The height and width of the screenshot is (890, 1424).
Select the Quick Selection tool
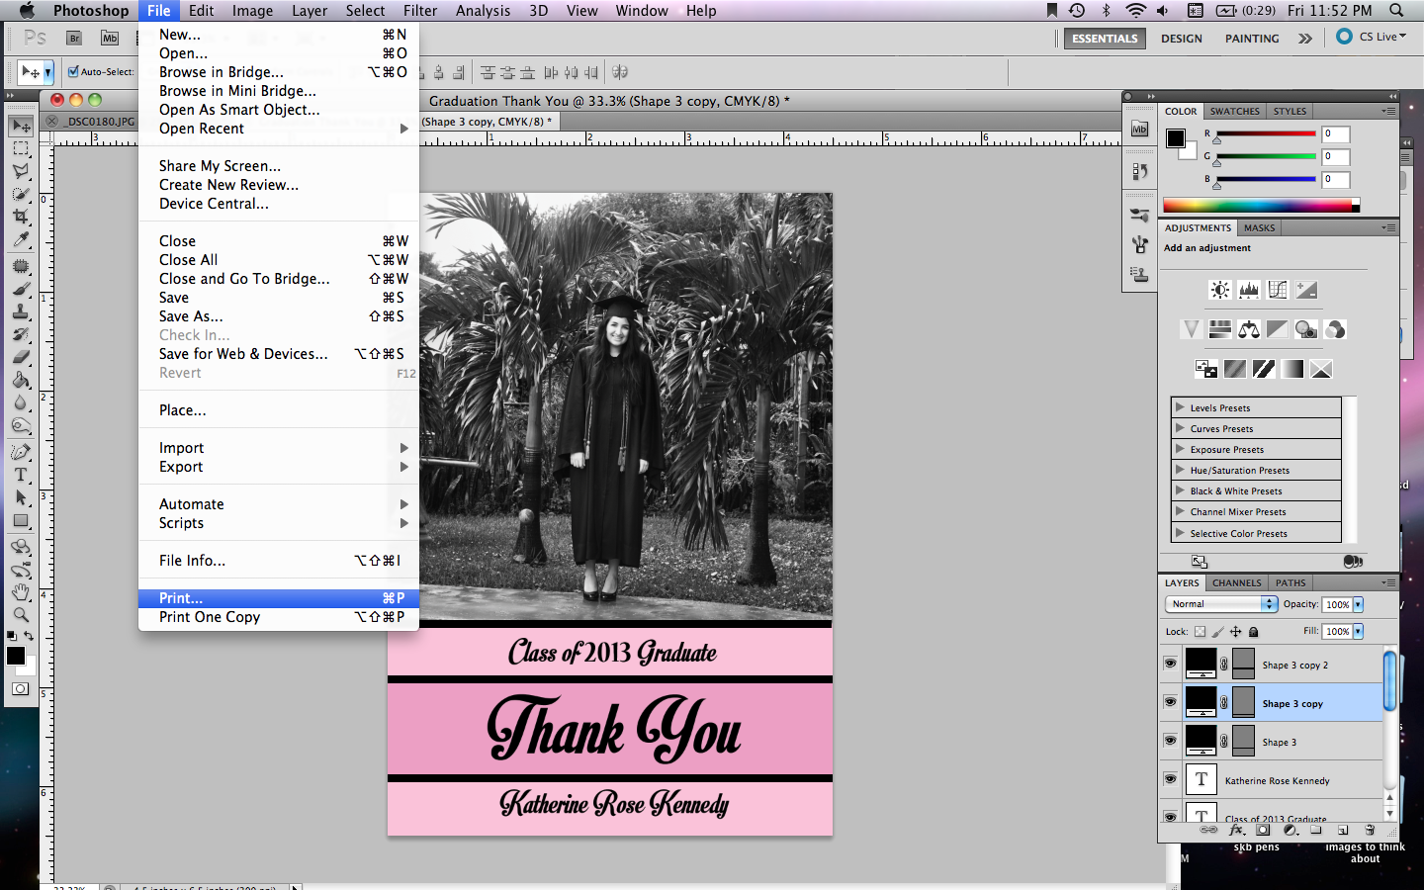21,194
